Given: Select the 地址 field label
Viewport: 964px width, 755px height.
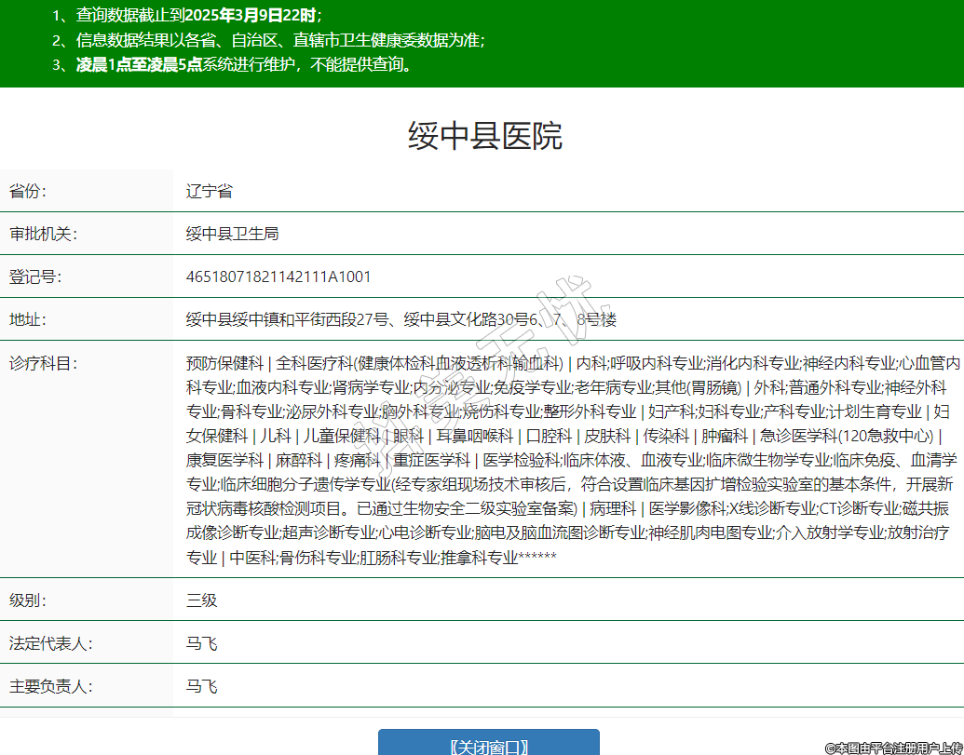Looking at the screenshot, I should coord(28,319).
